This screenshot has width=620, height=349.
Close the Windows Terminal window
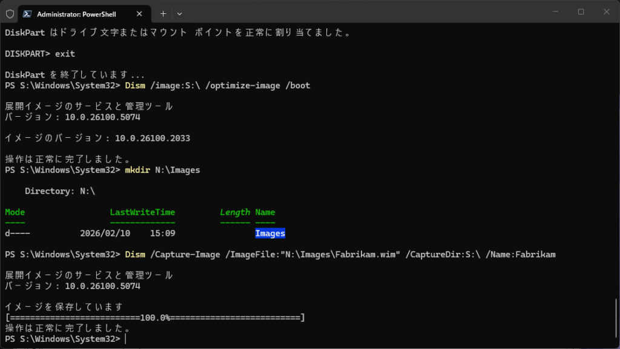[x=605, y=12]
